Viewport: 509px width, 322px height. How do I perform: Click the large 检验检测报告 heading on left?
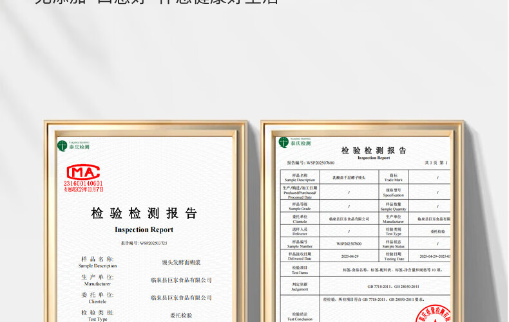pyautogui.click(x=144, y=213)
